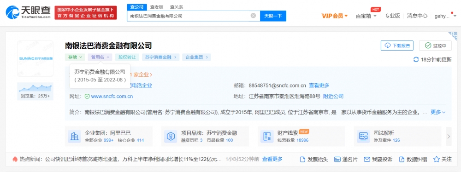Open the Tianyancha logo homepage
This screenshot has height=172, width=461.
tap(28, 12)
